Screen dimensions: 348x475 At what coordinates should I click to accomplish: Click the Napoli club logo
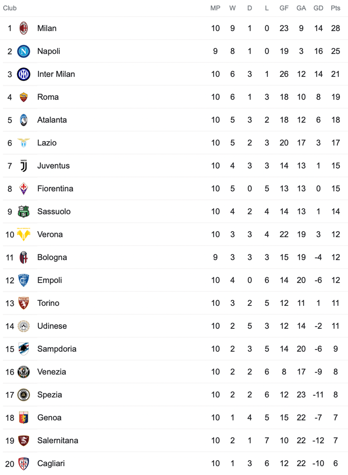(24, 51)
